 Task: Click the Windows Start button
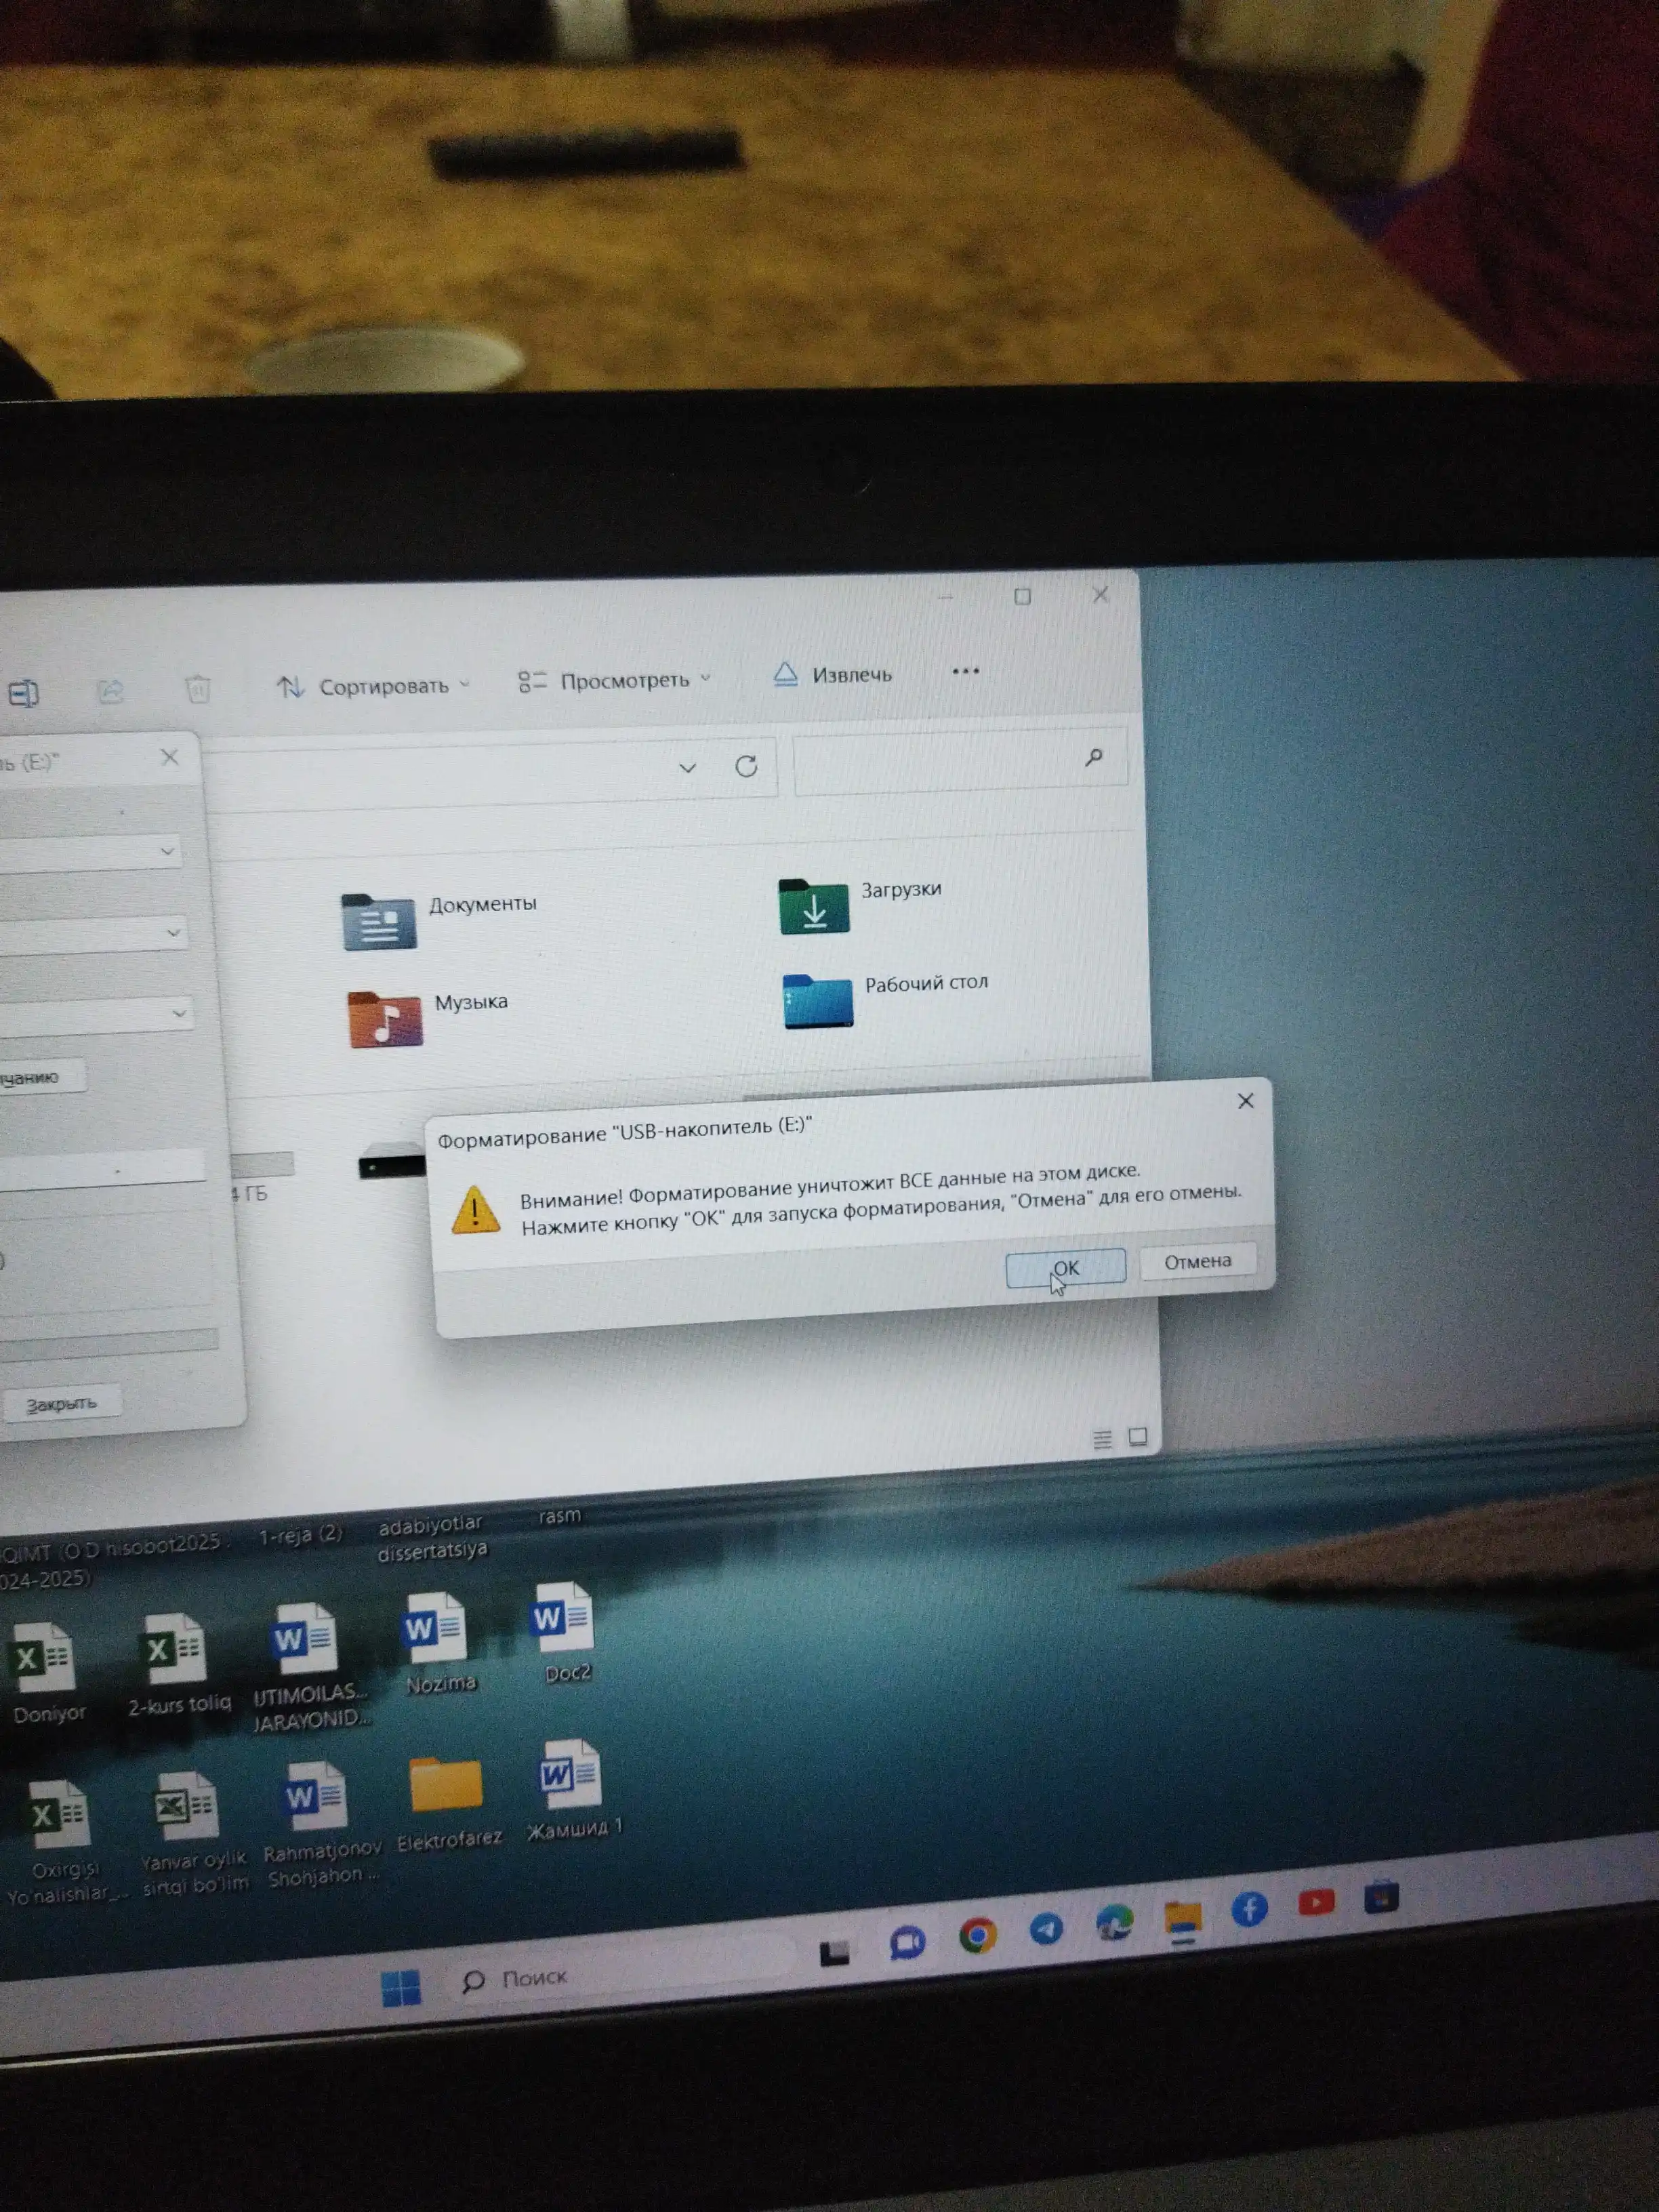point(401,1988)
